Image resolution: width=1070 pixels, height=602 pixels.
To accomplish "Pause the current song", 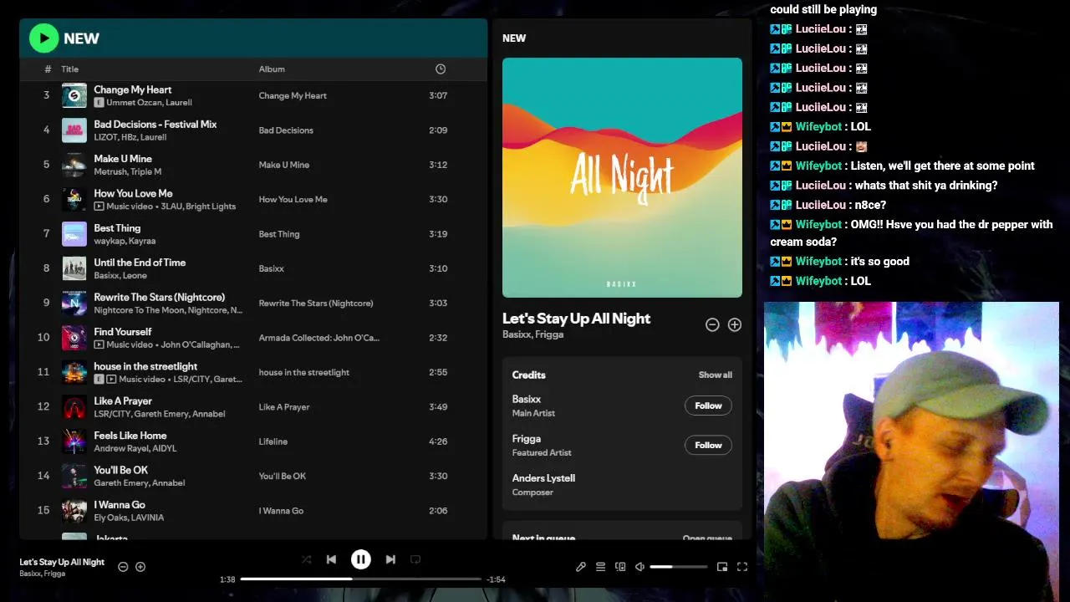I will coord(360,559).
